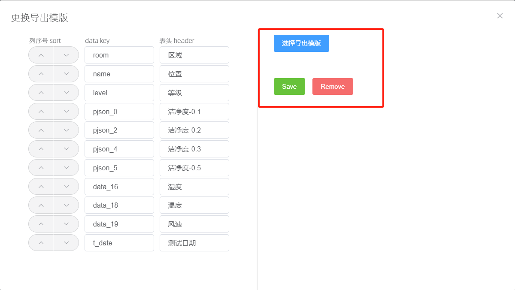This screenshot has height=290, width=515.
Task: Edit the 风速 header field
Action: pos(194,224)
